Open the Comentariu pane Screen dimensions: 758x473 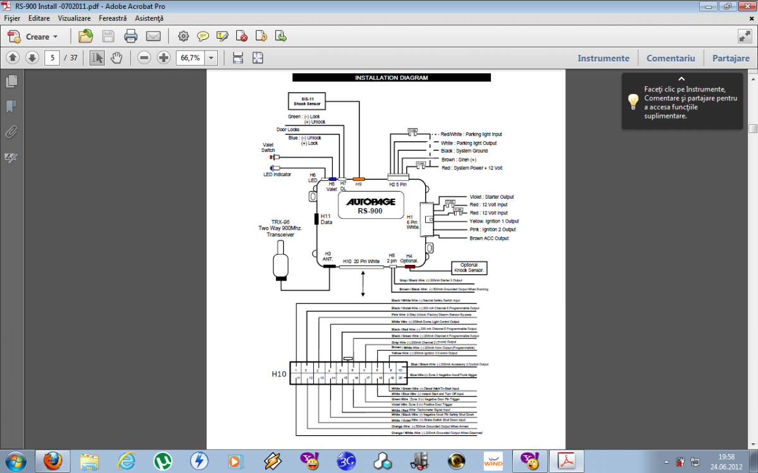point(671,58)
